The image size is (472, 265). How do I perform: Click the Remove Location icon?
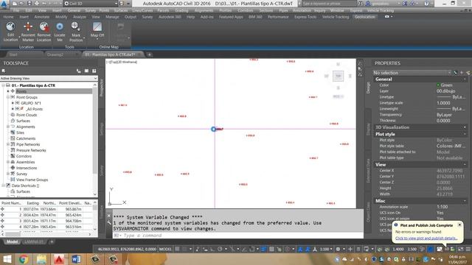coord(44,26)
